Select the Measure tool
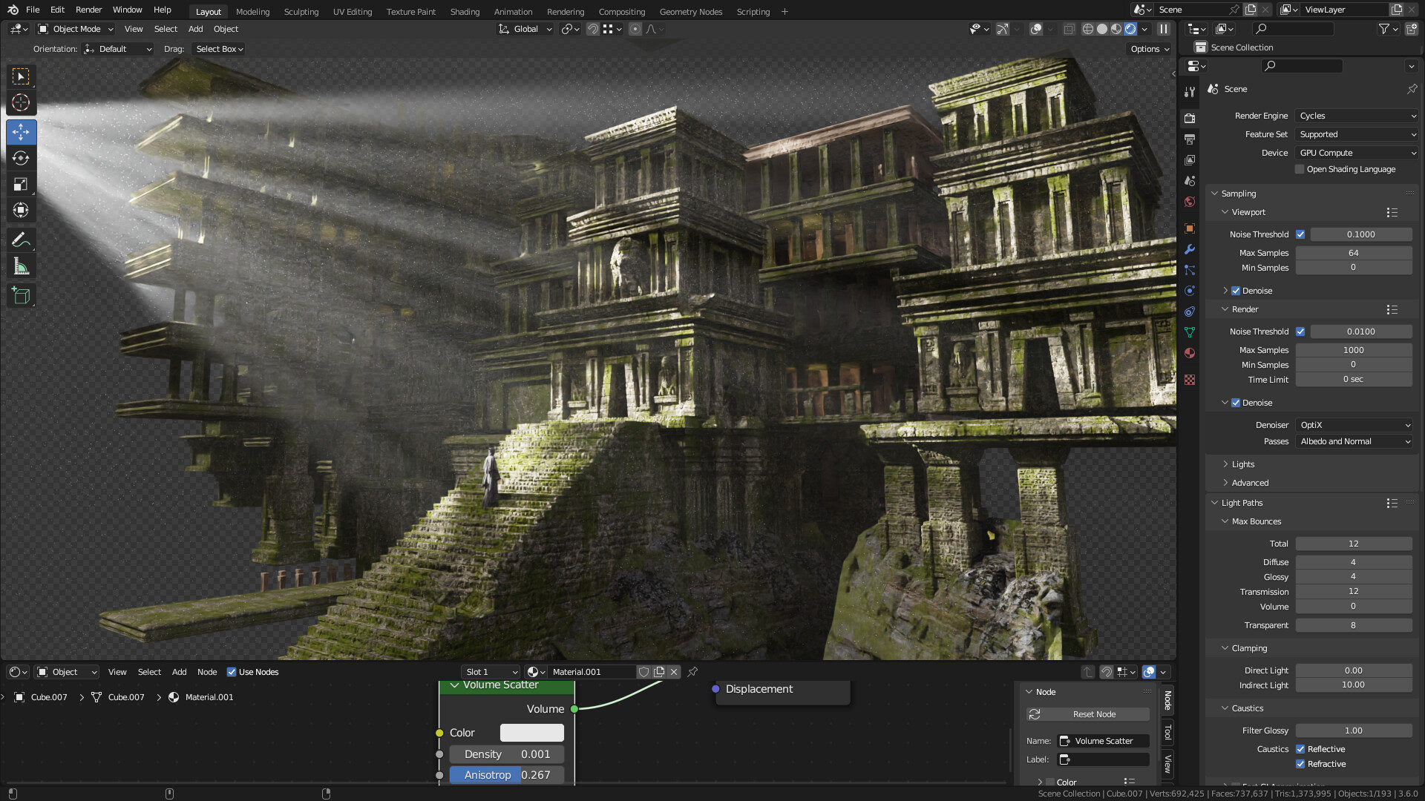This screenshot has height=801, width=1425. (x=21, y=266)
